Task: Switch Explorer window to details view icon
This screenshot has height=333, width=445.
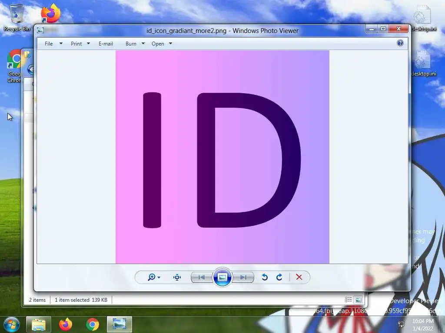Action: click(349, 300)
